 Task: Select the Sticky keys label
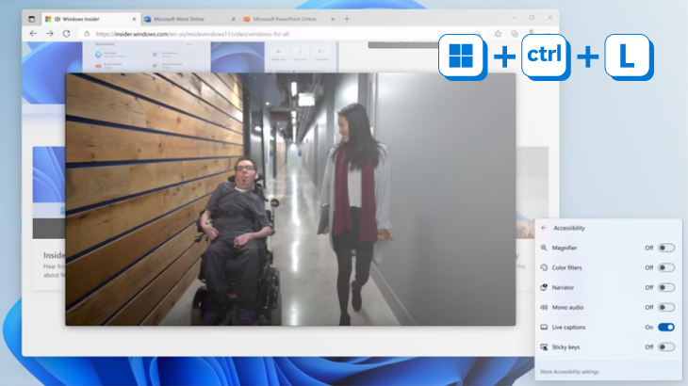pyautogui.click(x=565, y=347)
